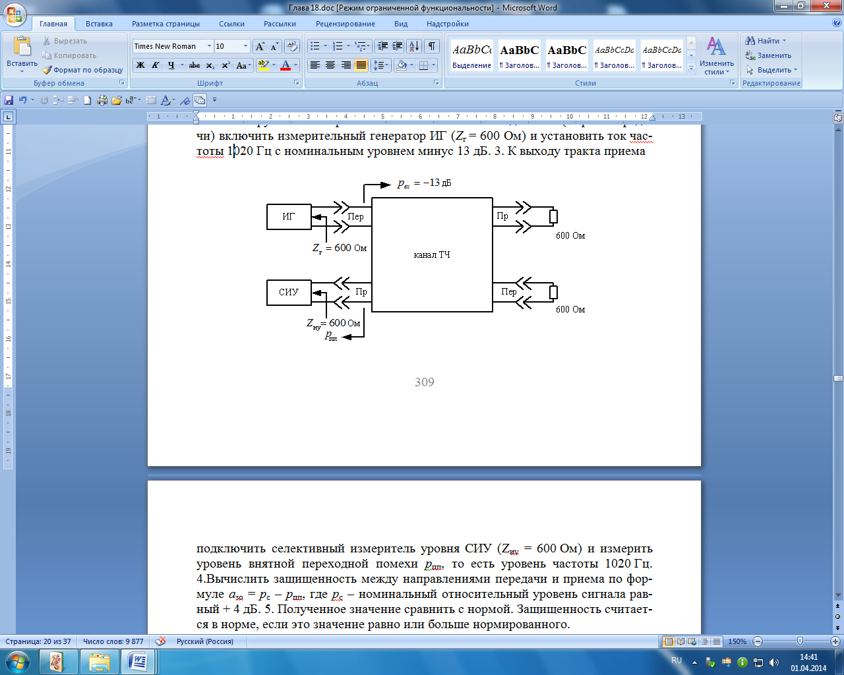Switch to the Вставка ribbon tab
This screenshot has width=844, height=675.
pyautogui.click(x=99, y=24)
